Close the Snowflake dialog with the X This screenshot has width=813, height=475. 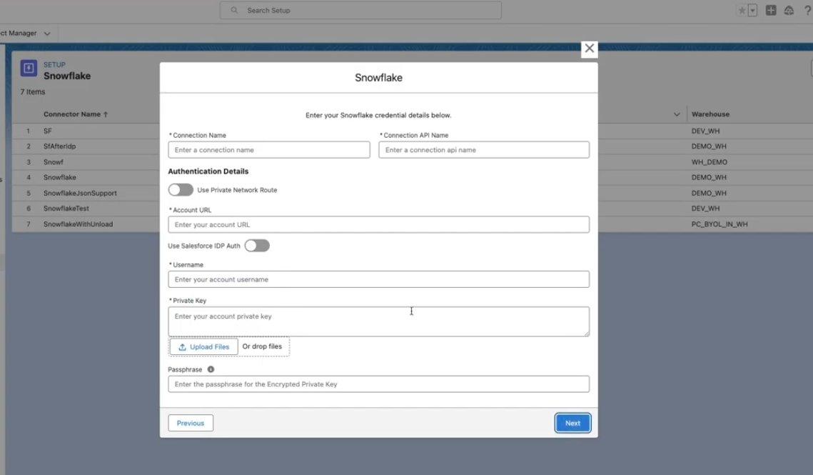589,49
